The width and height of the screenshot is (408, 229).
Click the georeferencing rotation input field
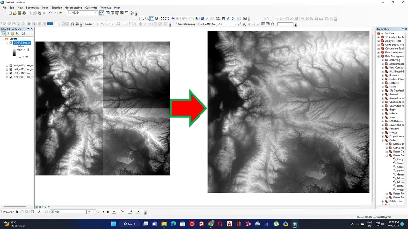pyautogui.click(x=285, y=24)
